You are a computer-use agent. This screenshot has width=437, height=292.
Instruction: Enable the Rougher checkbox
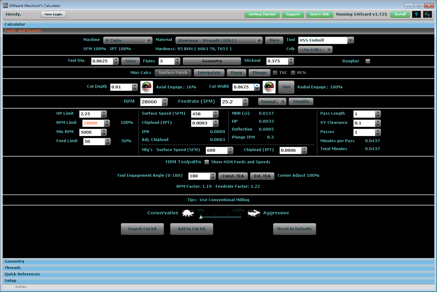368,61
